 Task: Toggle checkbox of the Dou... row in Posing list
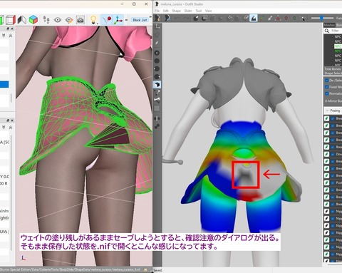tap(333, 154)
